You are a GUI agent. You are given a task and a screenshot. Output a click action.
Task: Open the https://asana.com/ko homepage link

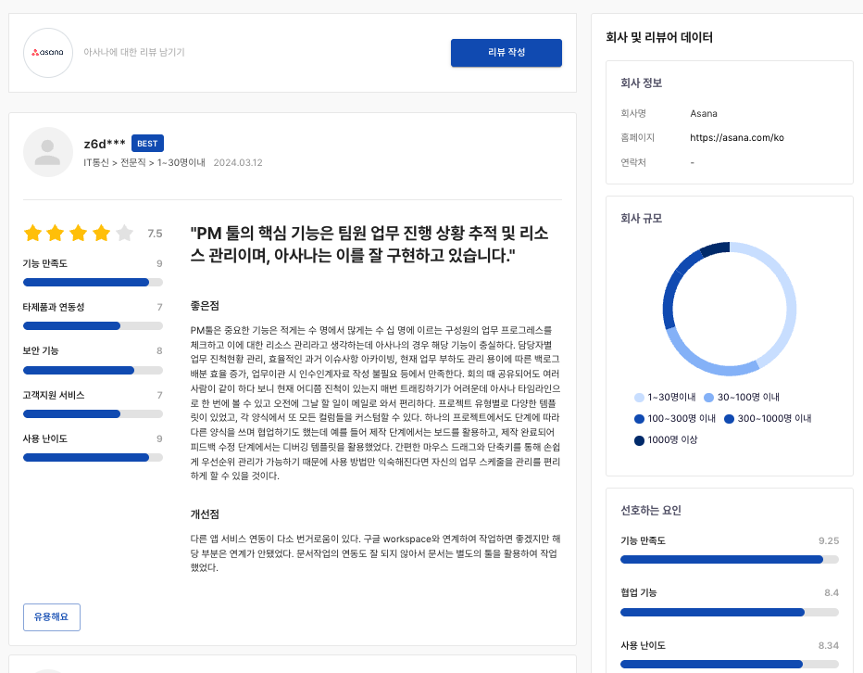pos(737,137)
